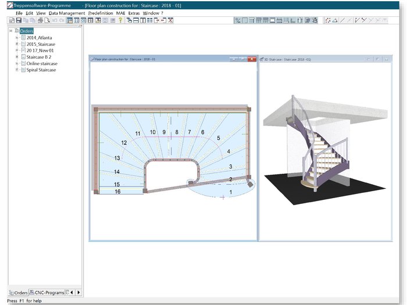Viewport: 407px width, 305px height.
Task: Open Print Preview with the magnifier page icon
Action: 47,20
